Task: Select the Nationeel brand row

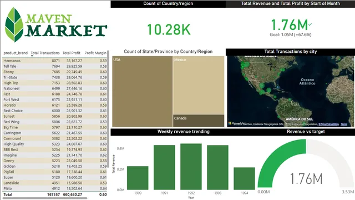Action: (55, 89)
